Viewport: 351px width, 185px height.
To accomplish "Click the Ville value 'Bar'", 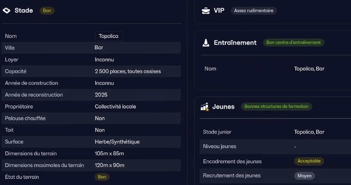I will click(99, 48).
